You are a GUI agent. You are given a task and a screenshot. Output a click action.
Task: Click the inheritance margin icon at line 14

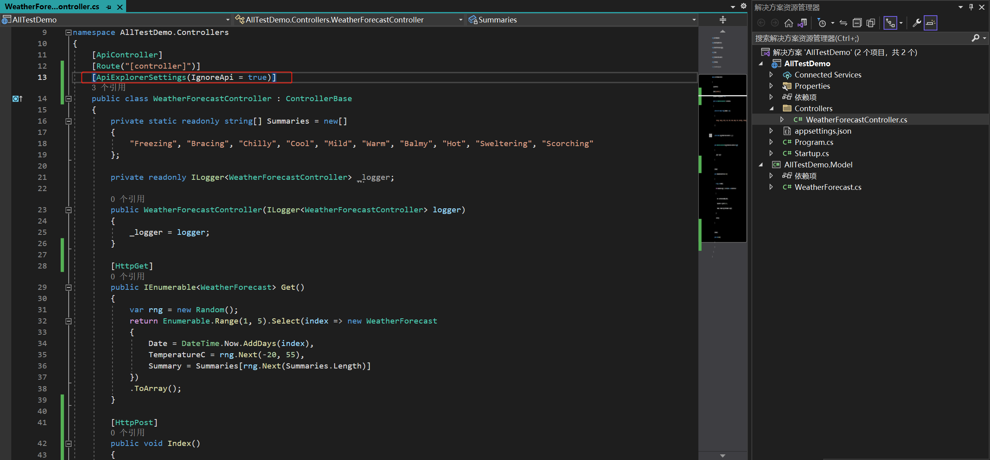click(x=17, y=99)
